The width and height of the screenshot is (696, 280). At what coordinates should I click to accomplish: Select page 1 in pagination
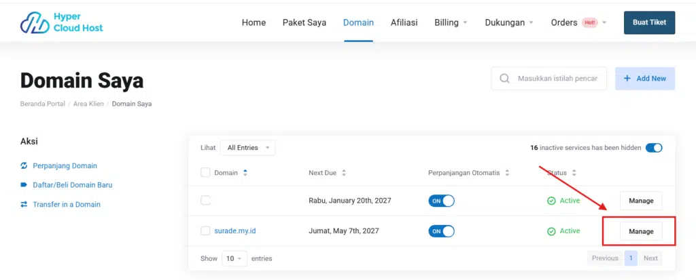tap(631, 258)
